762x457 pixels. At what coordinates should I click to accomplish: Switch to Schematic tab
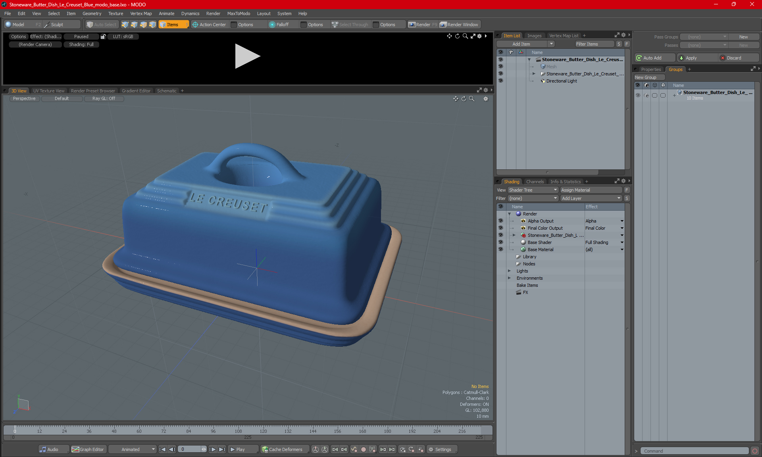(x=167, y=91)
